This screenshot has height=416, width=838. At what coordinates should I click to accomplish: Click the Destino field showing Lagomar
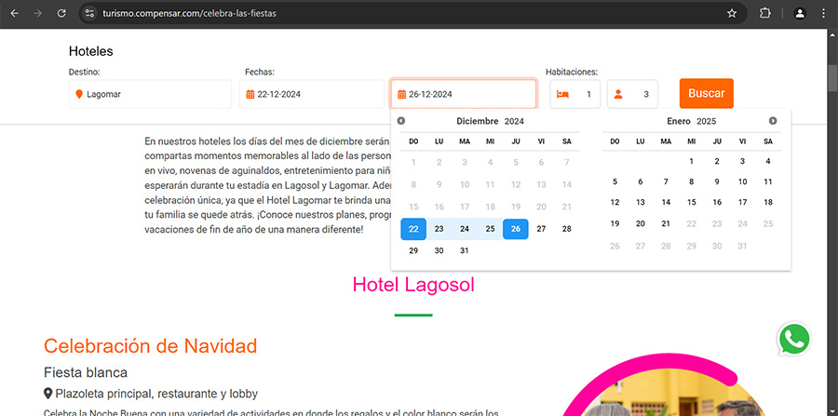(150, 94)
